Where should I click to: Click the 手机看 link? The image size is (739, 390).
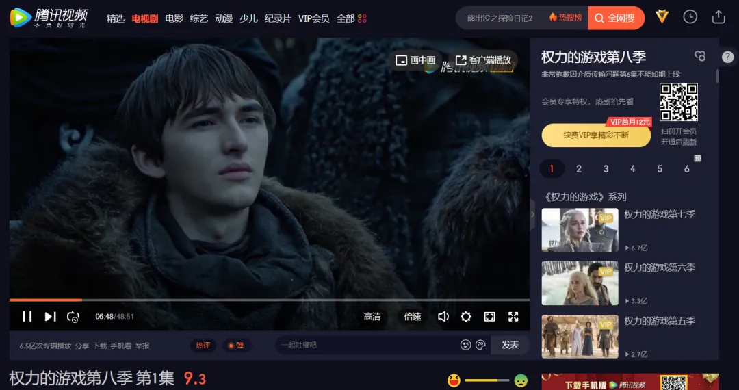point(121,346)
